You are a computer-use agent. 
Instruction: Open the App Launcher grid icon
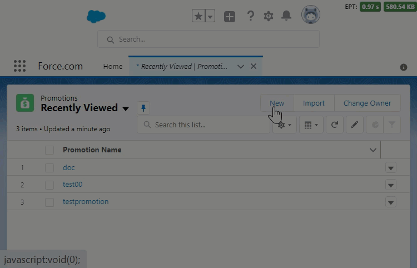tap(19, 66)
